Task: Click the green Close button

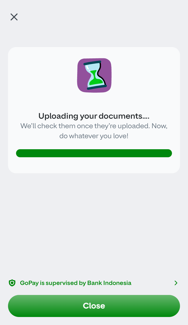Action: pyautogui.click(x=94, y=306)
